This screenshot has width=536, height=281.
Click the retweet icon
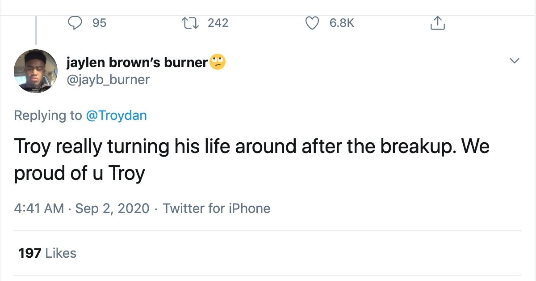point(190,23)
